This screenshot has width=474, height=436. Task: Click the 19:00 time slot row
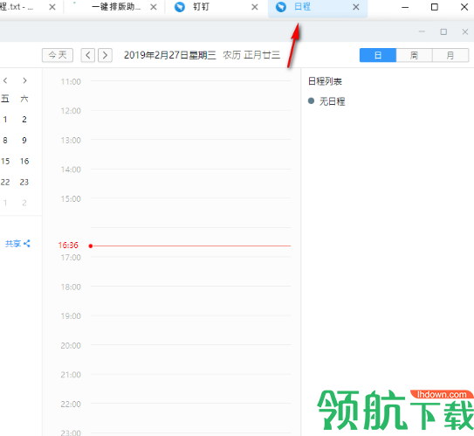[x=190, y=329]
